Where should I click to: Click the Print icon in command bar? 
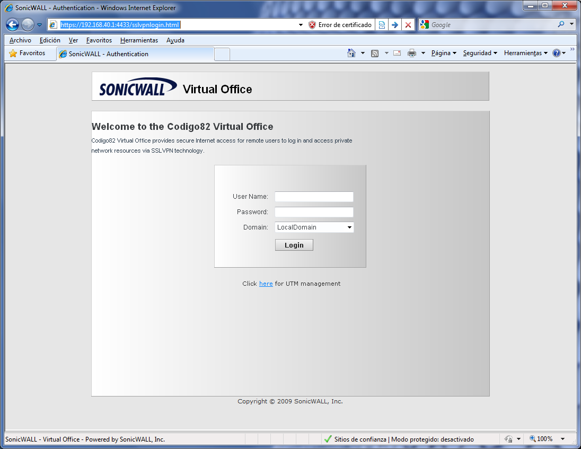tap(412, 53)
